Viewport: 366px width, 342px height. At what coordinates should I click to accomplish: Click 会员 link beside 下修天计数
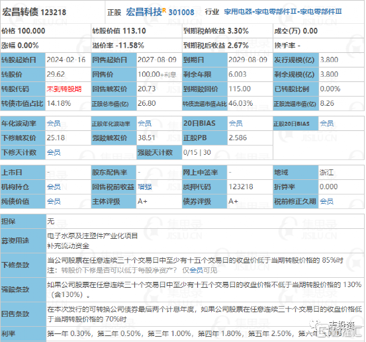coord(54,153)
